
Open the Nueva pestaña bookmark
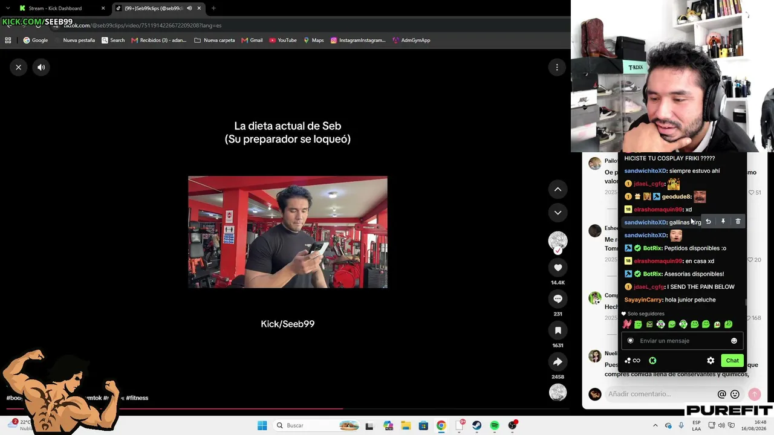[x=74, y=40]
